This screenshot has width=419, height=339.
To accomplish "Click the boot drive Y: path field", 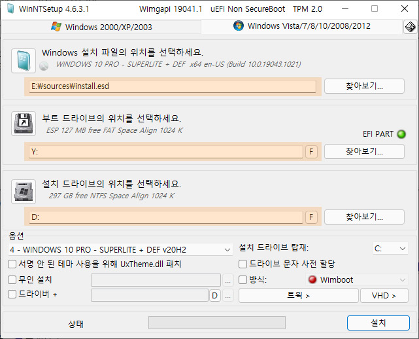I will point(166,152).
